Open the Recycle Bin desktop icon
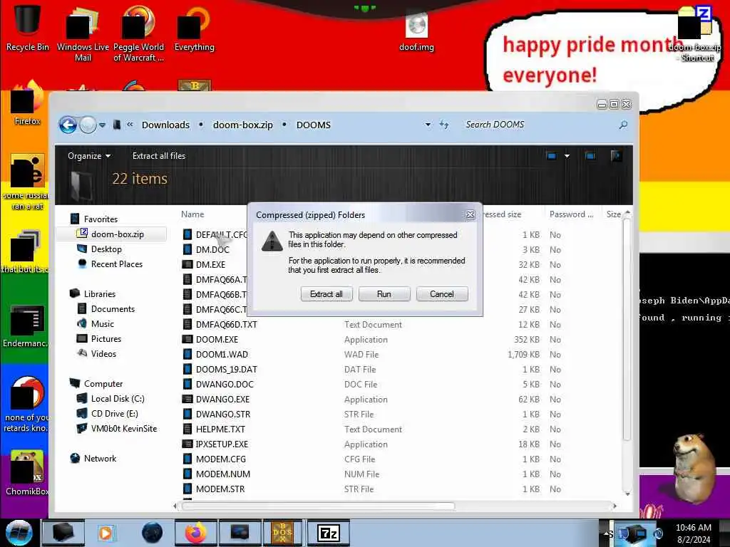This screenshot has width=730, height=547. pos(27,27)
